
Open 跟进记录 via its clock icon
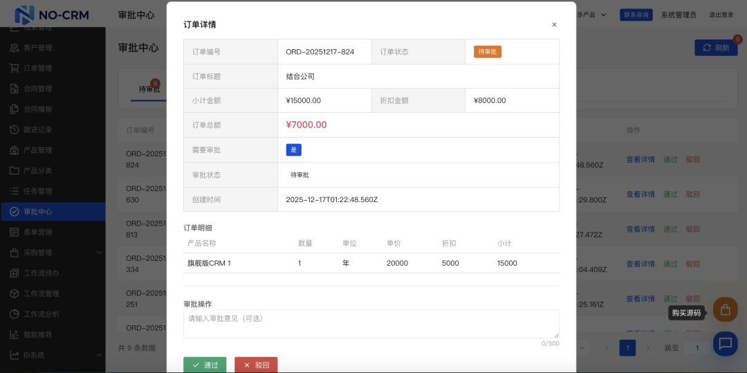15,129
